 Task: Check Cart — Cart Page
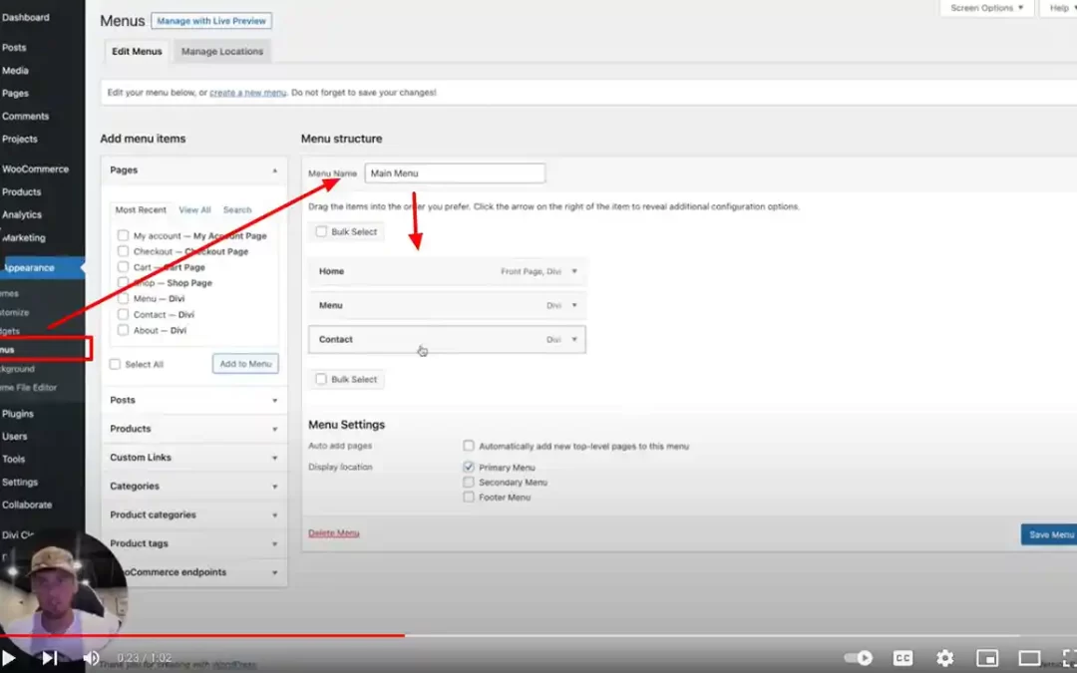point(123,267)
